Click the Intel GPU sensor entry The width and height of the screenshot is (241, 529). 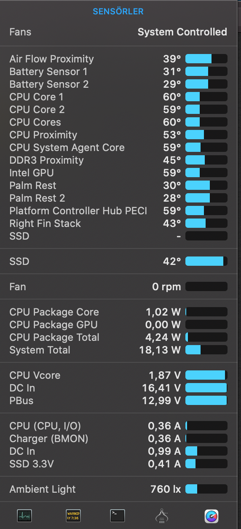(x=121, y=173)
